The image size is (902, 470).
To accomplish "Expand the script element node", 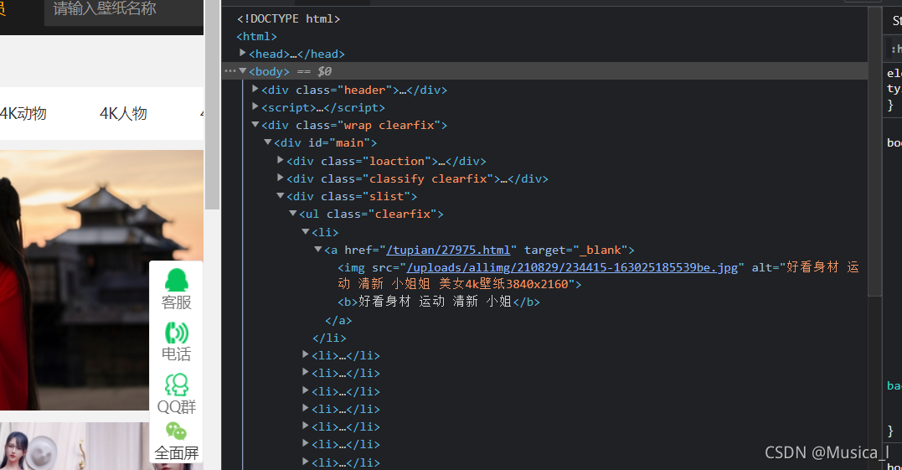I will click(x=255, y=106).
